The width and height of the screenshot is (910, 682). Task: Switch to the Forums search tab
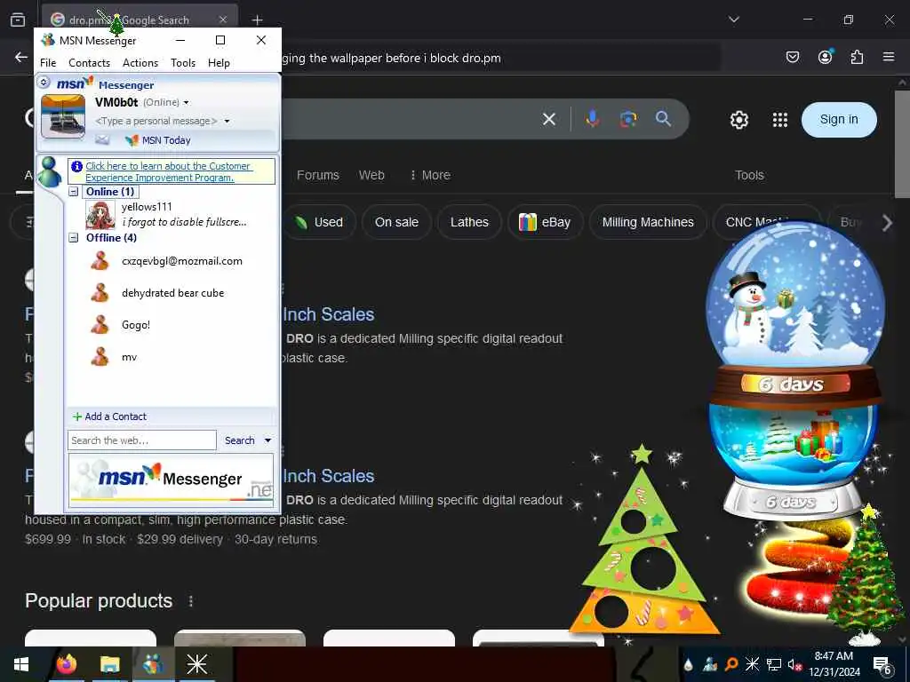coord(318,175)
